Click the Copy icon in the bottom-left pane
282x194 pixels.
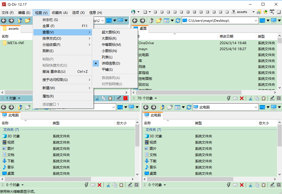tap(115, 185)
